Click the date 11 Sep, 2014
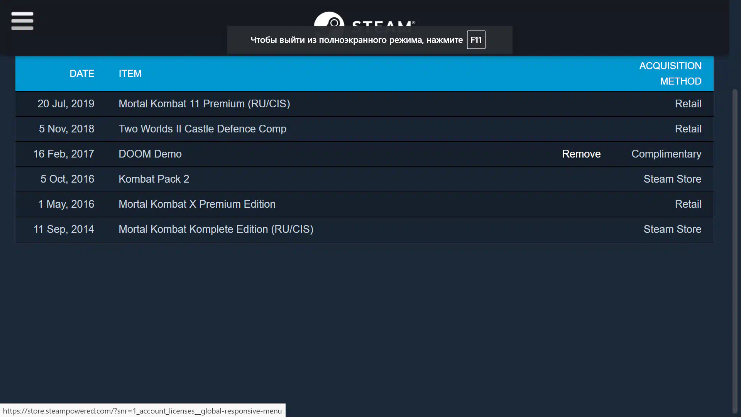 tap(64, 229)
